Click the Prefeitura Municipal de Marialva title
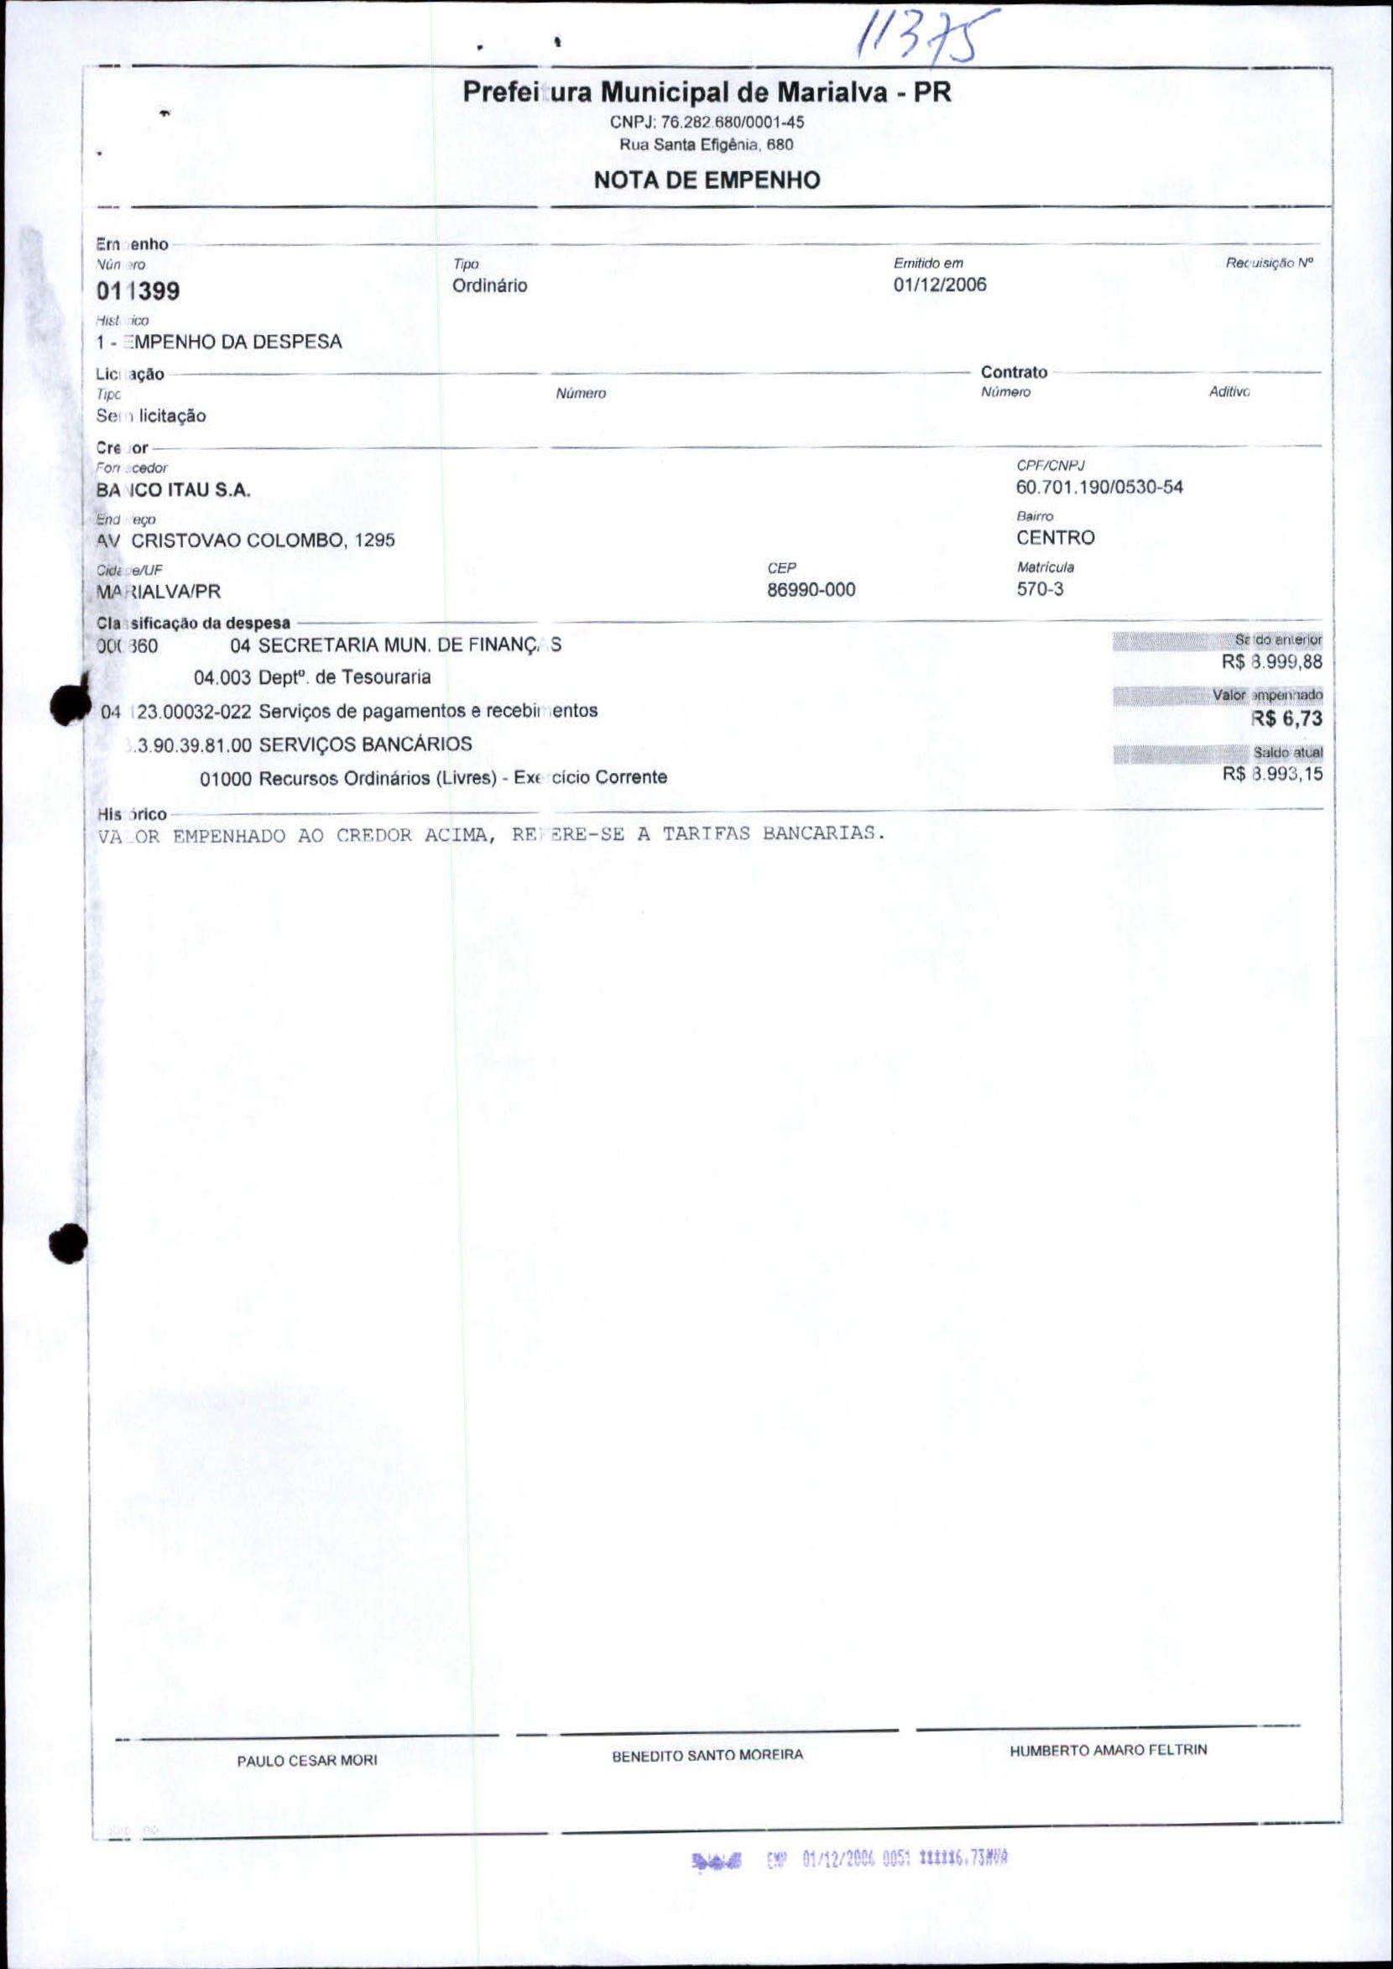This screenshot has width=1393, height=1969. 707,91
